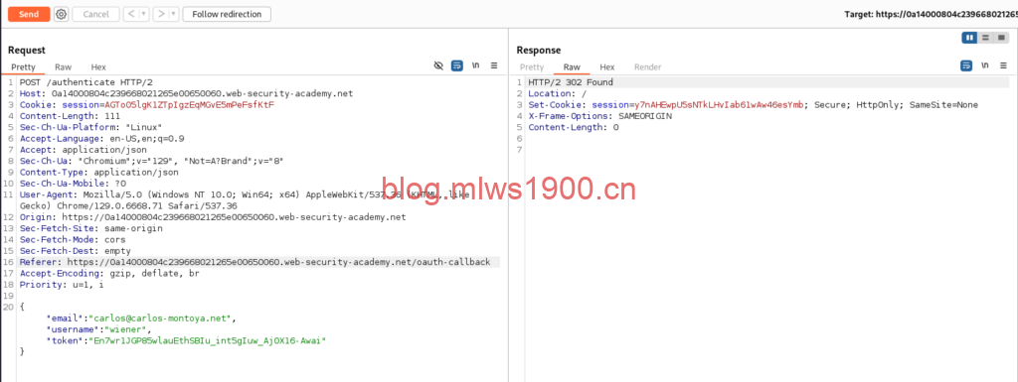Click X-Frame-Options: SAMEORIGIN response header

coord(599,116)
